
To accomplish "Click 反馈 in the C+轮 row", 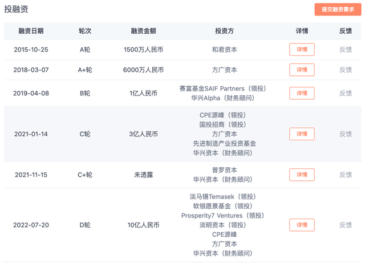I will pos(346,175).
